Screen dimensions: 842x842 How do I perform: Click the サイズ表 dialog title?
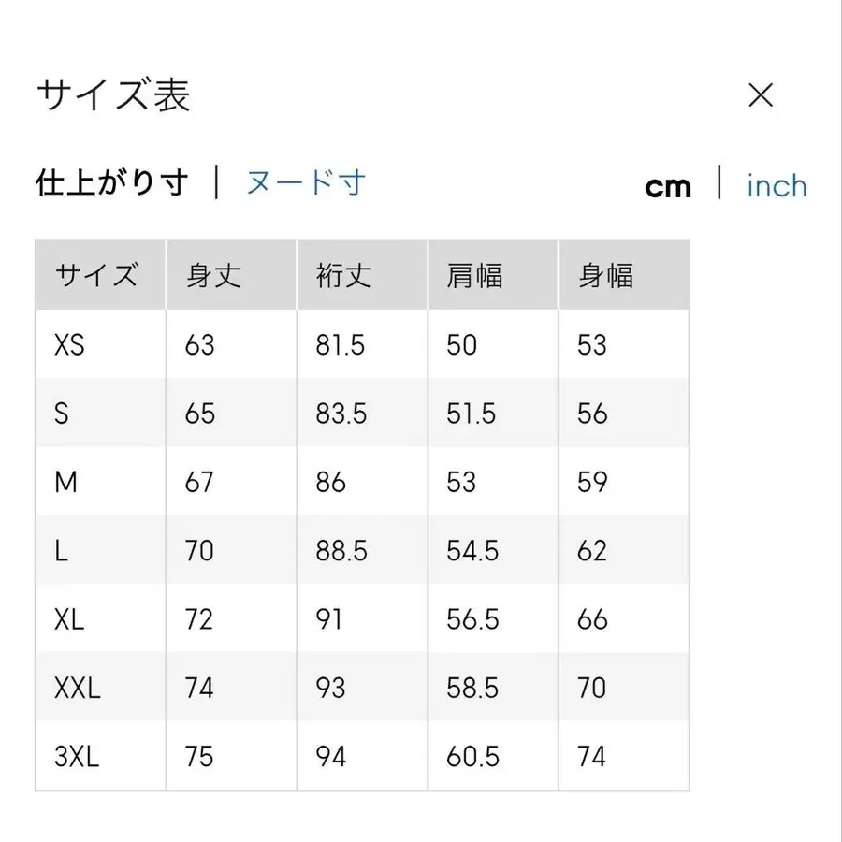tap(112, 94)
